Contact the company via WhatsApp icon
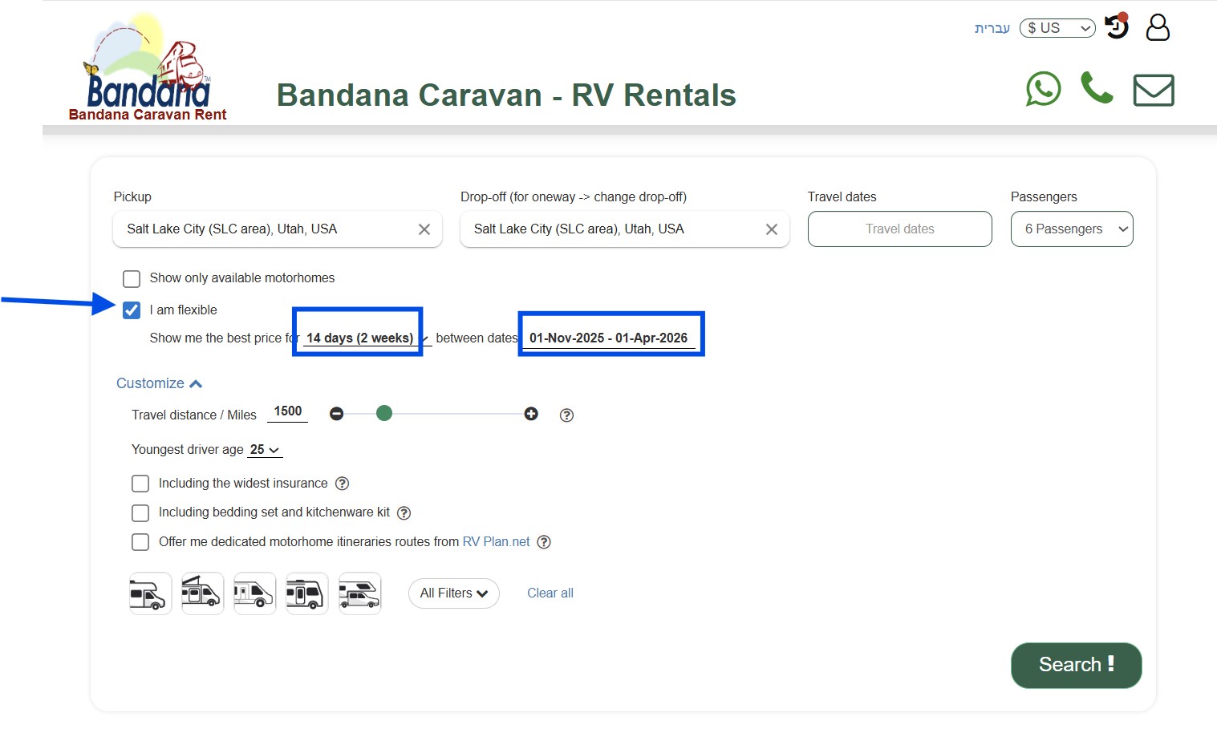 pyautogui.click(x=1043, y=89)
